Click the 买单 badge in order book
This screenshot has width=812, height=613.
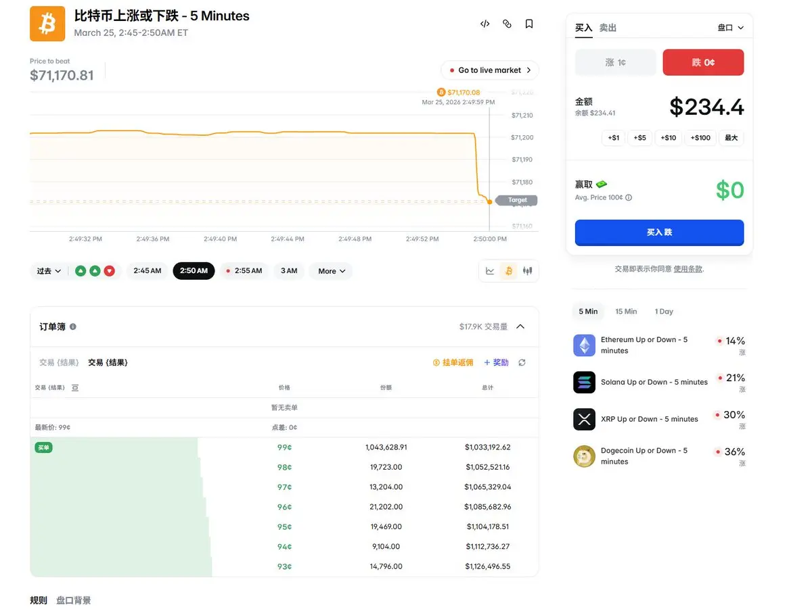tap(43, 447)
